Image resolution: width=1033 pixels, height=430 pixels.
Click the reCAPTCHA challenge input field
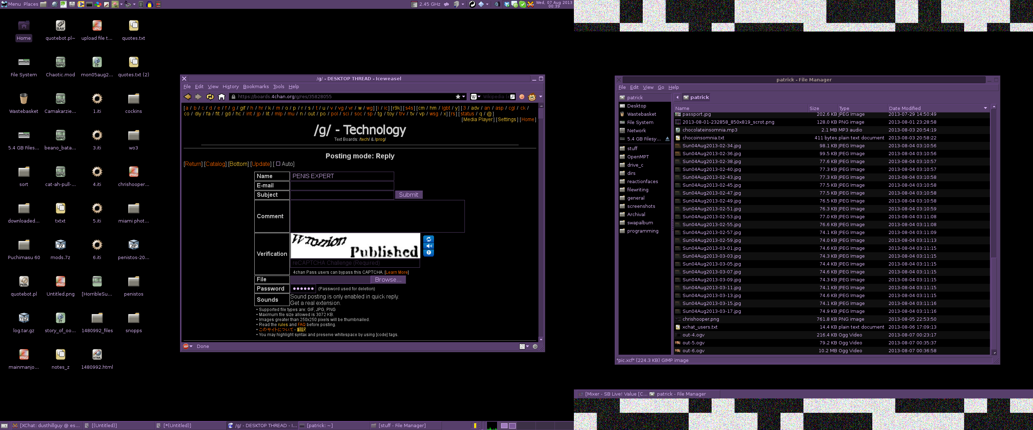click(x=355, y=263)
